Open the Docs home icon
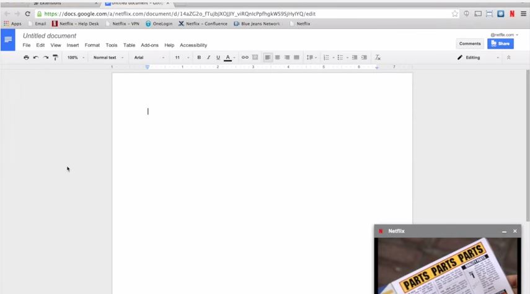The height and width of the screenshot is (294, 530). click(x=8, y=40)
